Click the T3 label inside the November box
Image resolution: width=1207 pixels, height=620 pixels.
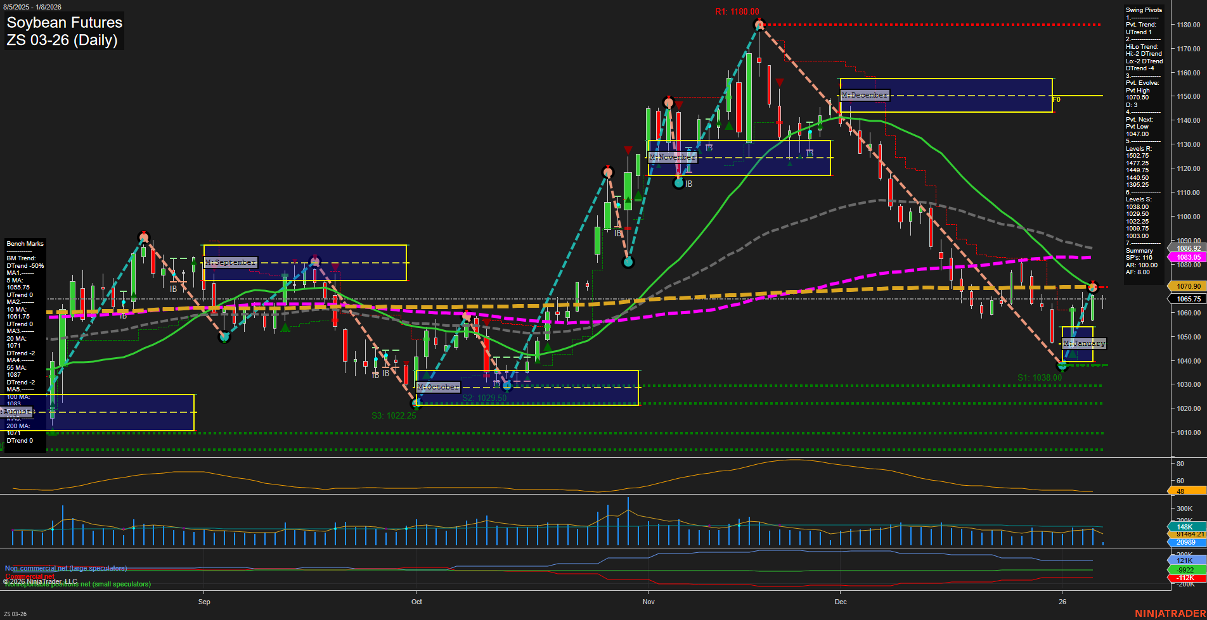(708, 148)
